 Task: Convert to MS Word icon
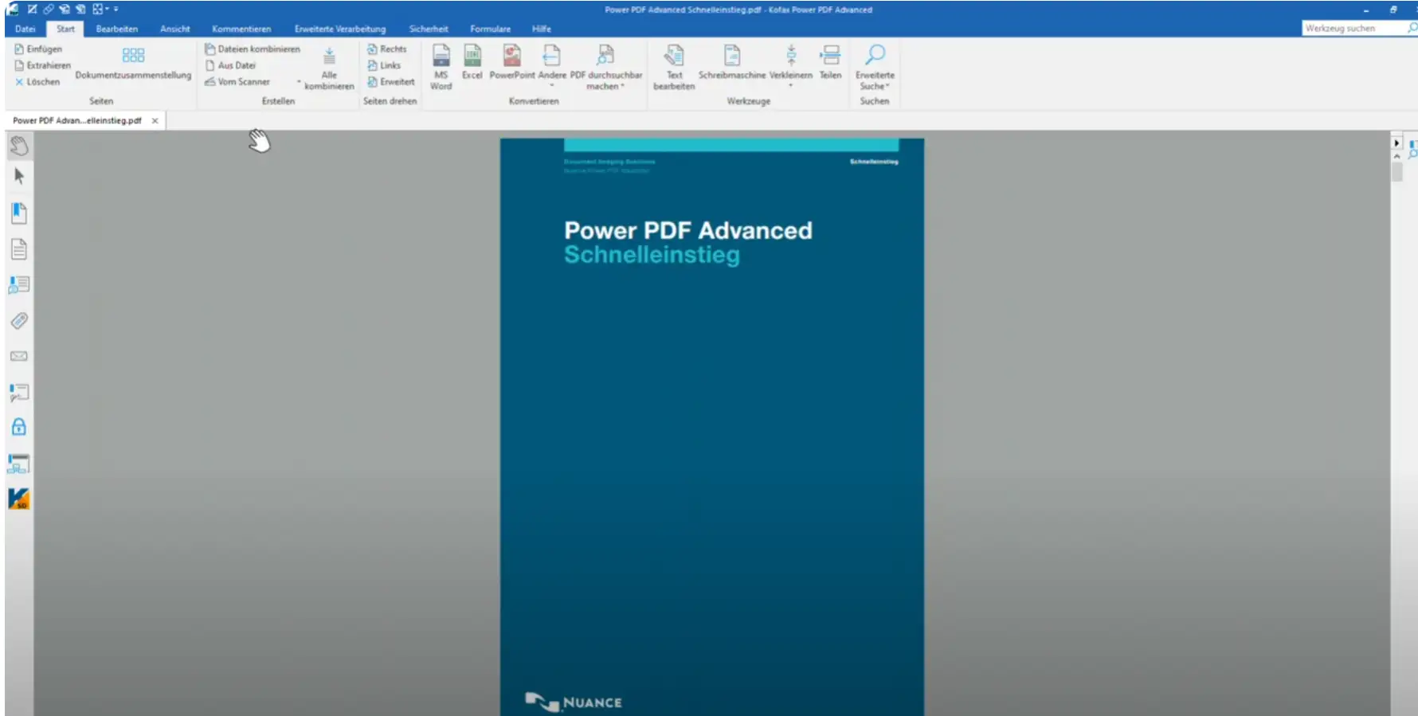click(x=441, y=65)
